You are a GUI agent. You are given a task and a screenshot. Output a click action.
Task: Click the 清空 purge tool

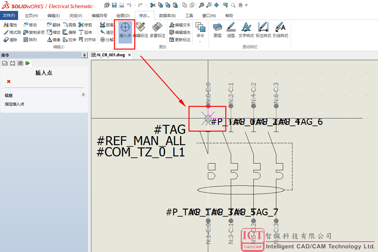pyautogui.click(x=106, y=32)
